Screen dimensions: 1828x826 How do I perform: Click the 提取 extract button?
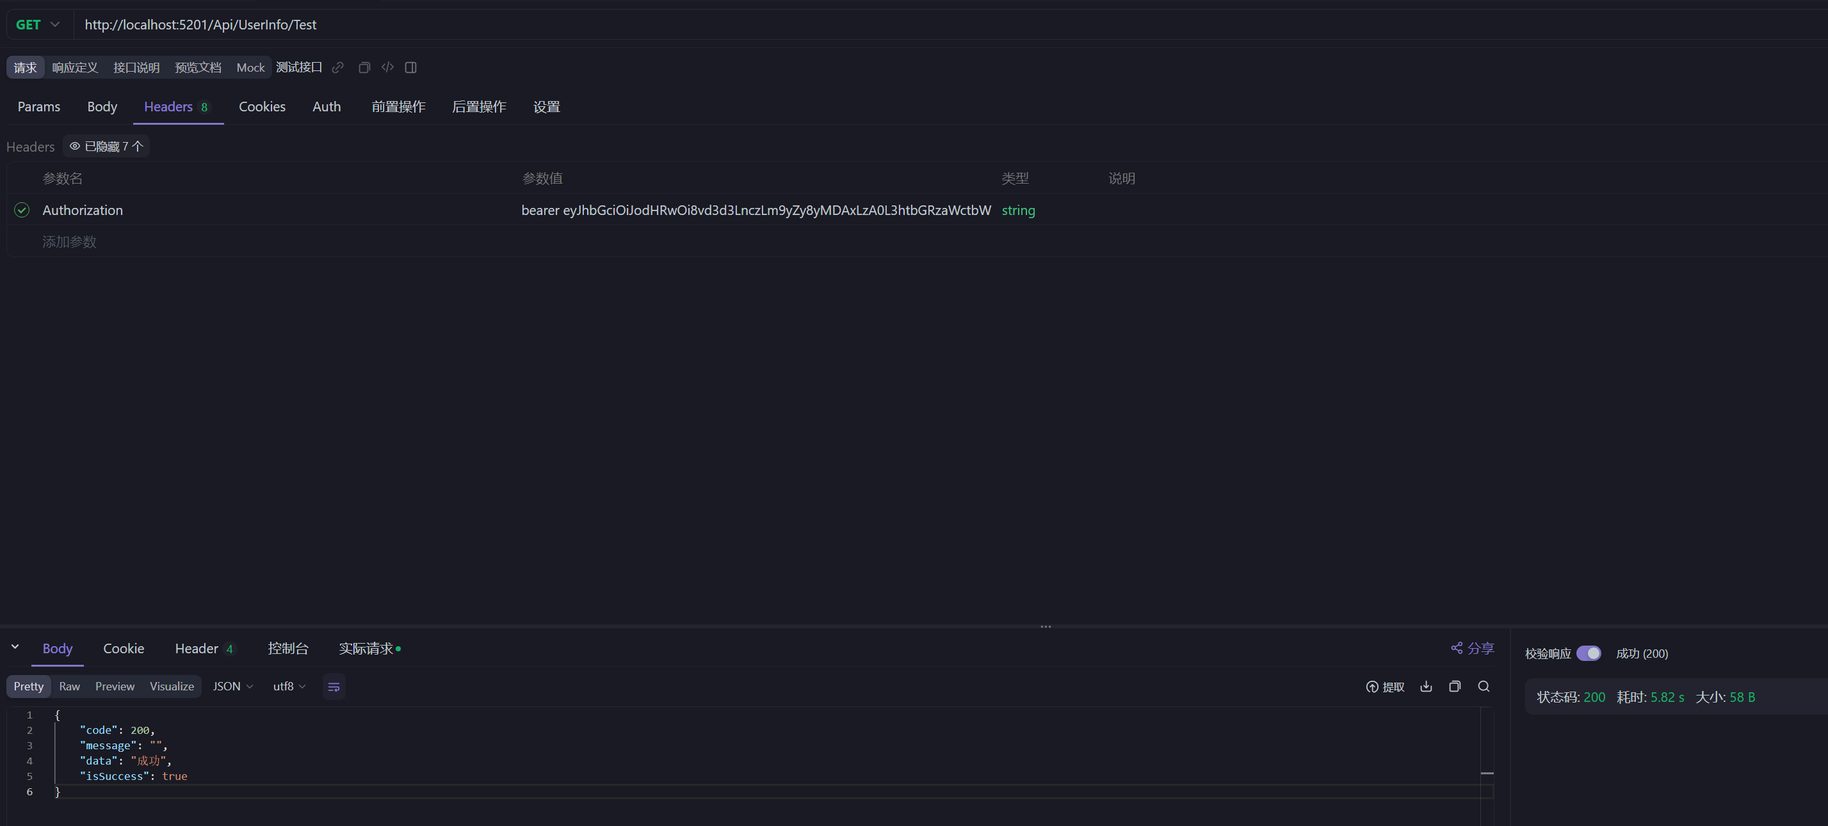1384,687
